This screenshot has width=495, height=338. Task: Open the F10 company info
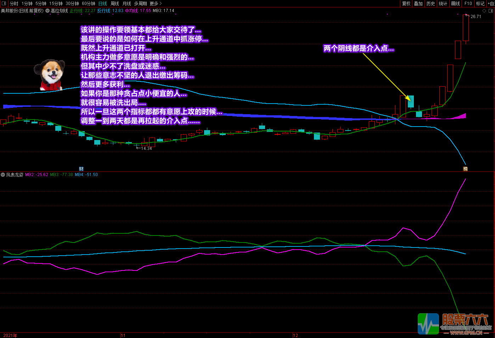(x=468, y=4)
